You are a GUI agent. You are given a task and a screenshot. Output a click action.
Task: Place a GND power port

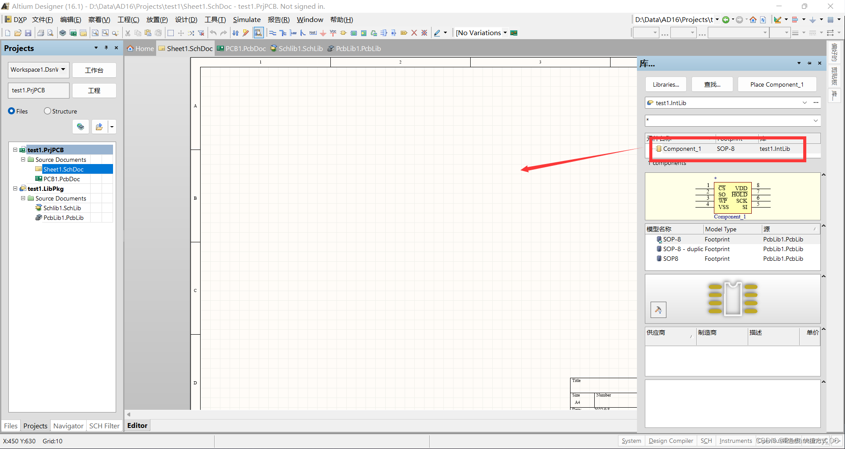click(323, 33)
